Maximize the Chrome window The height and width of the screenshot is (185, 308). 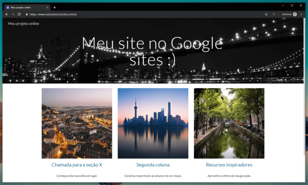click(292, 6)
